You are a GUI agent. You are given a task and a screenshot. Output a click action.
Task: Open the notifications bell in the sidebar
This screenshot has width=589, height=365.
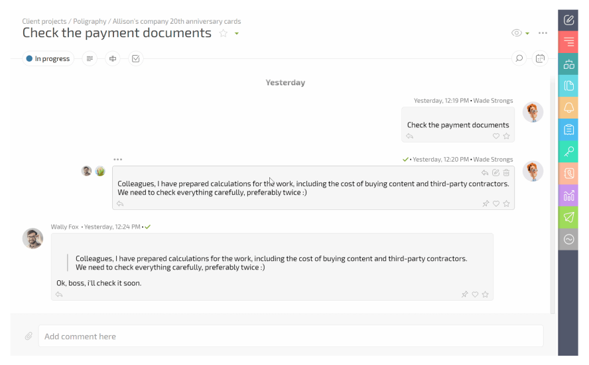(568, 107)
